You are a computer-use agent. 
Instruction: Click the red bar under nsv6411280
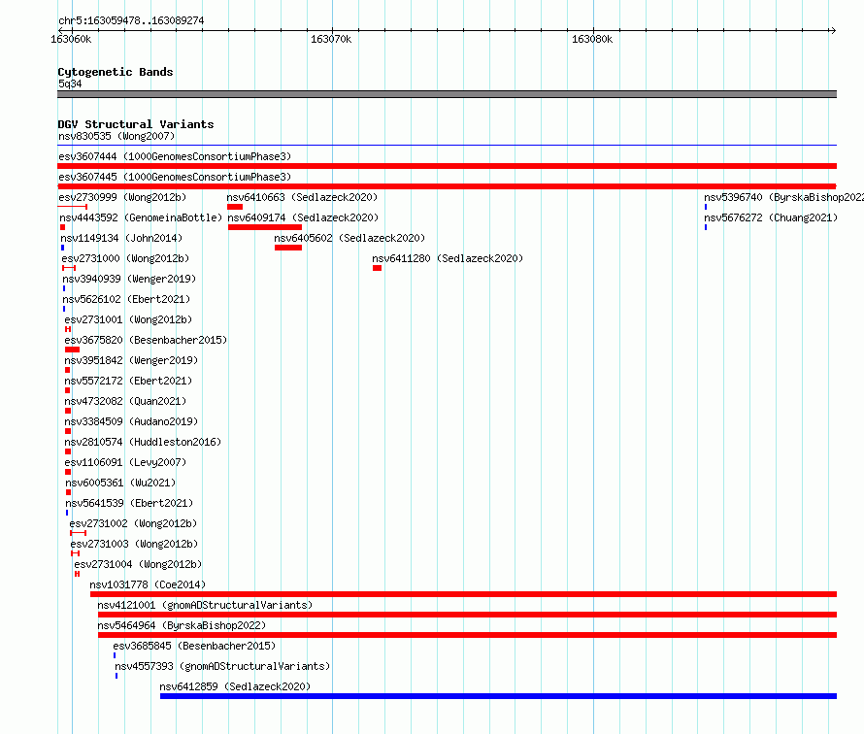click(377, 268)
